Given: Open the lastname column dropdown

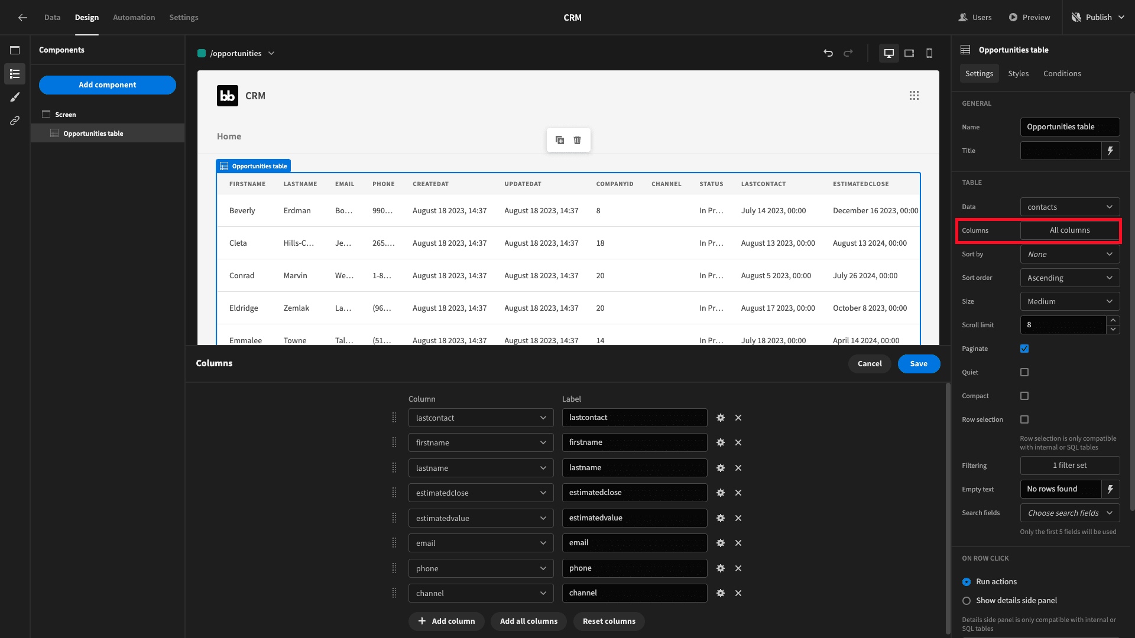Looking at the screenshot, I should [481, 468].
